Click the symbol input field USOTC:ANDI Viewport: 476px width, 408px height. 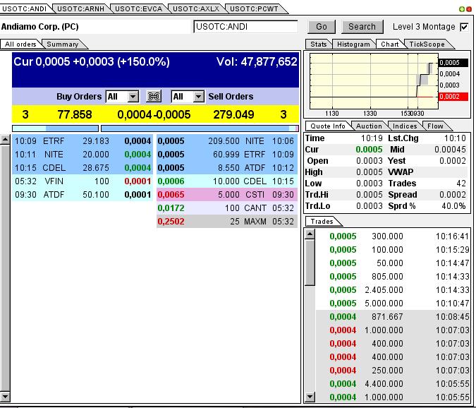coord(245,27)
